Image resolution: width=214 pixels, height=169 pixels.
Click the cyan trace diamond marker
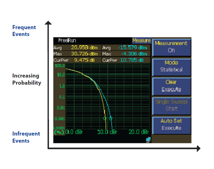coord(111,118)
